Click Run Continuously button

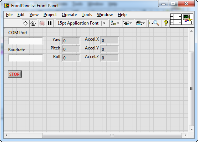33,23
